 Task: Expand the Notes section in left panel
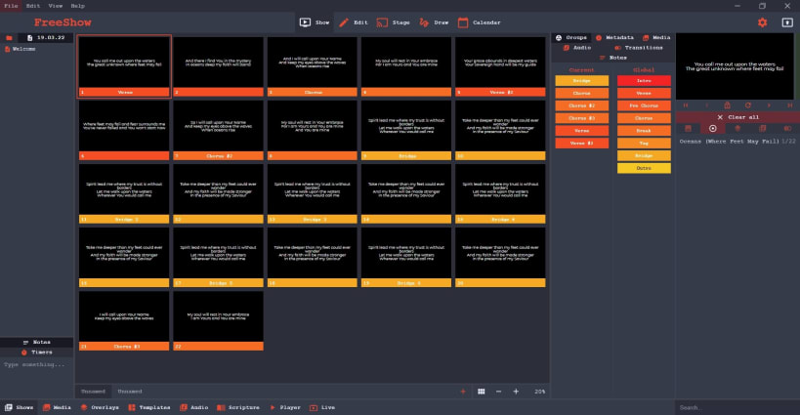coord(37,342)
